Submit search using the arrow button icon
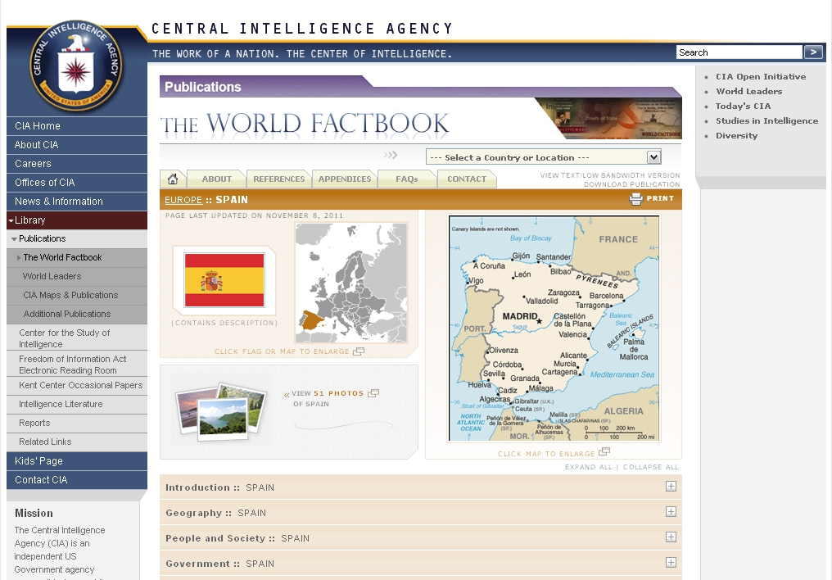 813,52
